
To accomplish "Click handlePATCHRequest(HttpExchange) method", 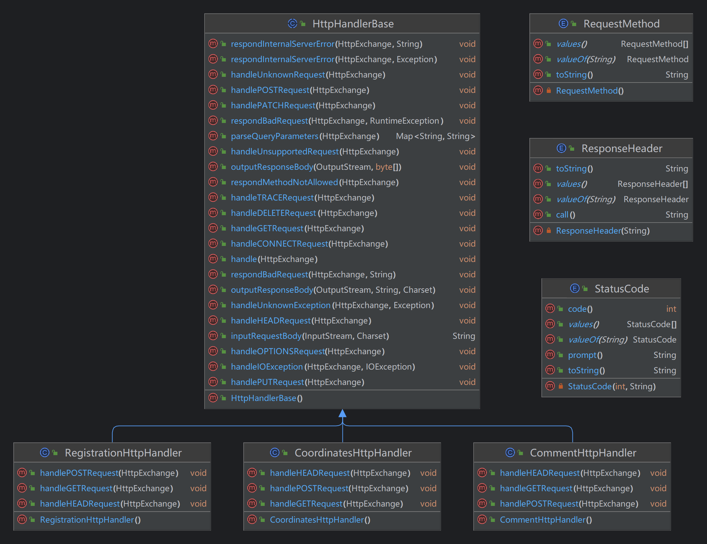I will [303, 105].
